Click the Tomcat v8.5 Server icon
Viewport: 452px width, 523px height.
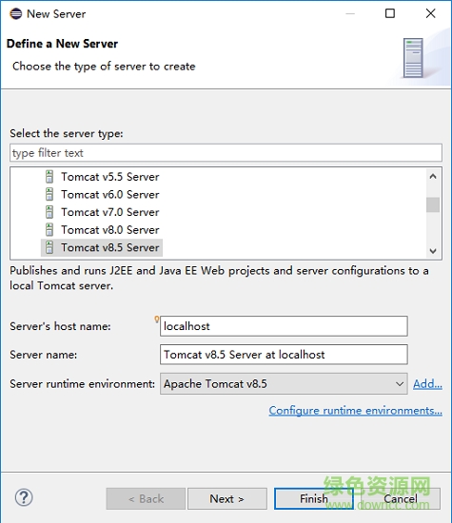49,247
